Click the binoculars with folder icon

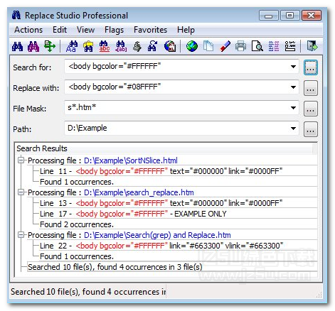coord(88,46)
